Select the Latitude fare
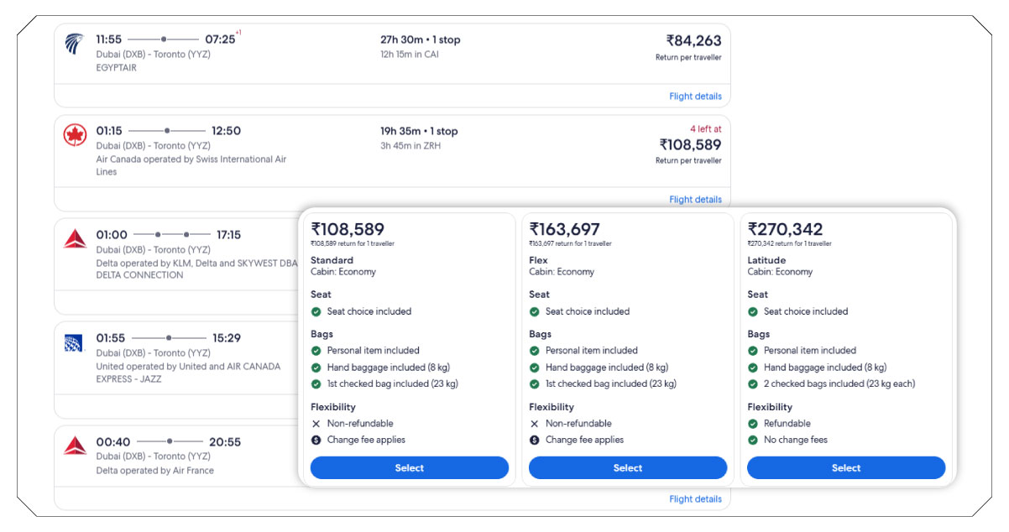This screenshot has height=532, width=1009. click(846, 467)
